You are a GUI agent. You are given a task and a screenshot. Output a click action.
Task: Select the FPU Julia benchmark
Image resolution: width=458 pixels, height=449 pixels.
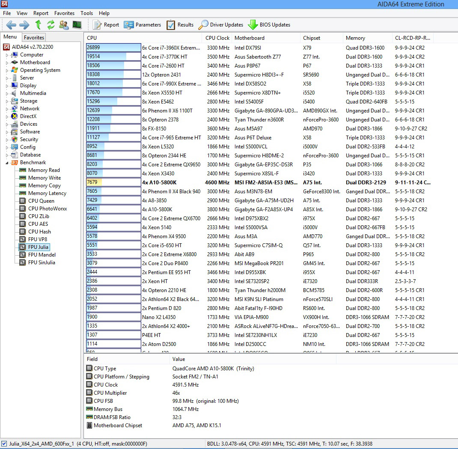click(x=34, y=247)
